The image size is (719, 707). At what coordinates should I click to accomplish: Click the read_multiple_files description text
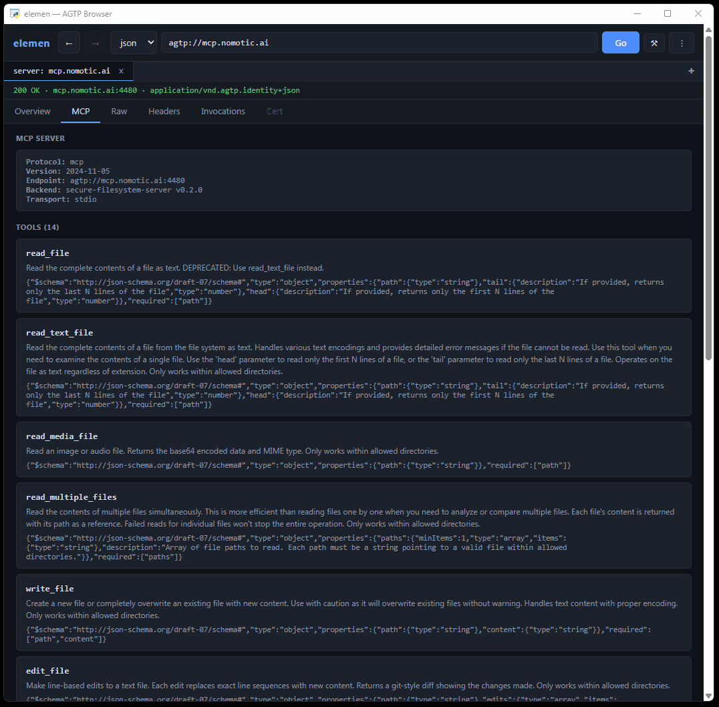coord(350,518)
